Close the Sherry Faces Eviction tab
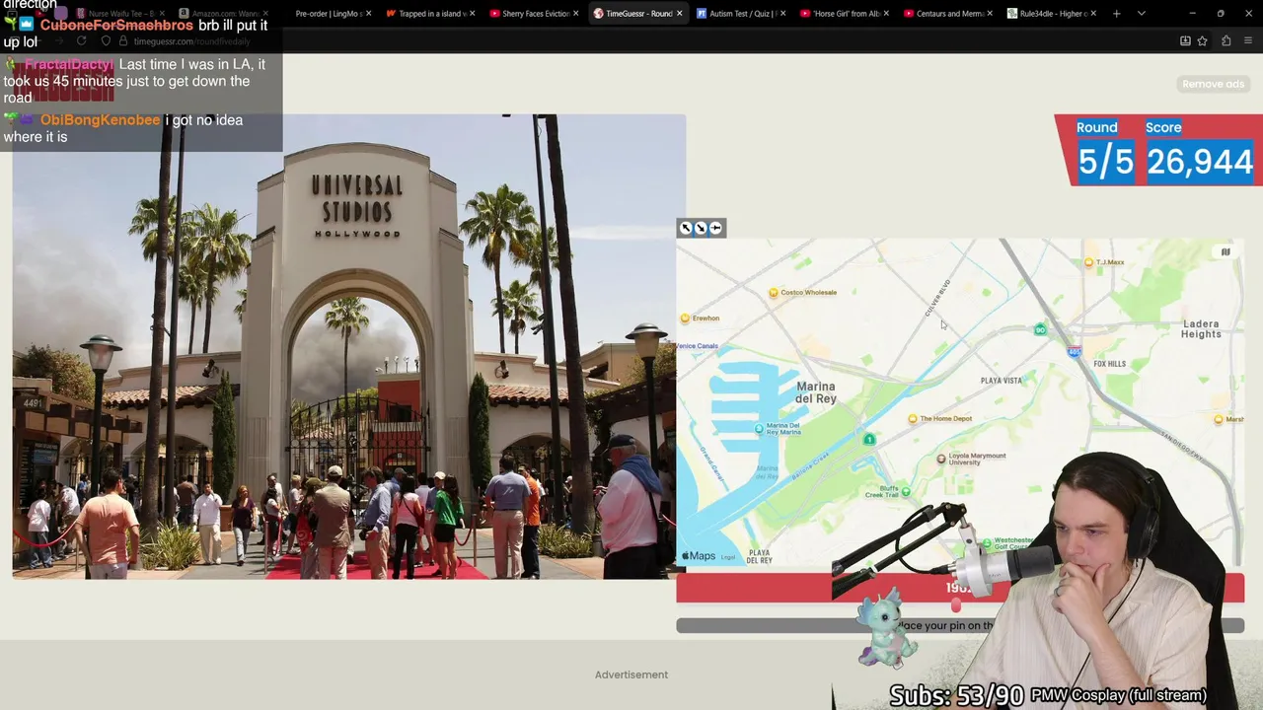Image resolution: width=1263 pixels, height=710 pixels. tap(576, 14)
